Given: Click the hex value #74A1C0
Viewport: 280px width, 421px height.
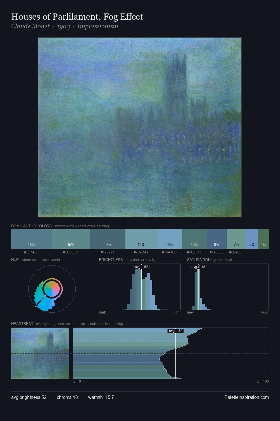Looking at the screenshot, I should (169, 252).
